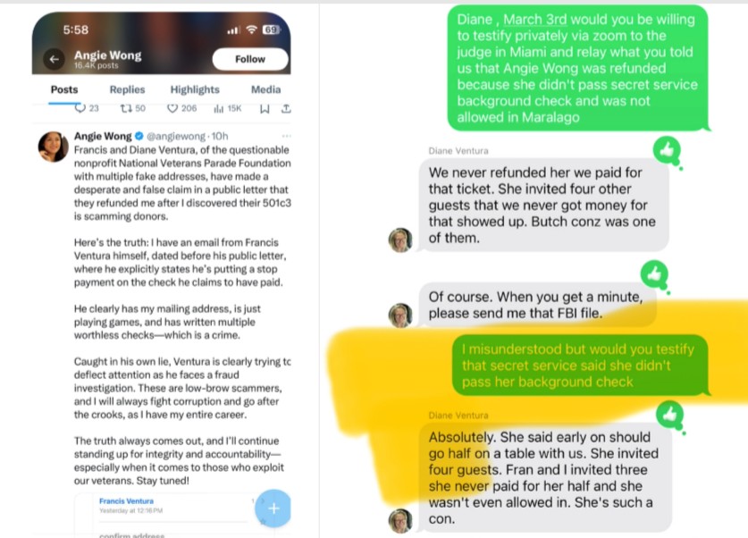
Task: Switch to the Replies tab
Action: point(127,89)
